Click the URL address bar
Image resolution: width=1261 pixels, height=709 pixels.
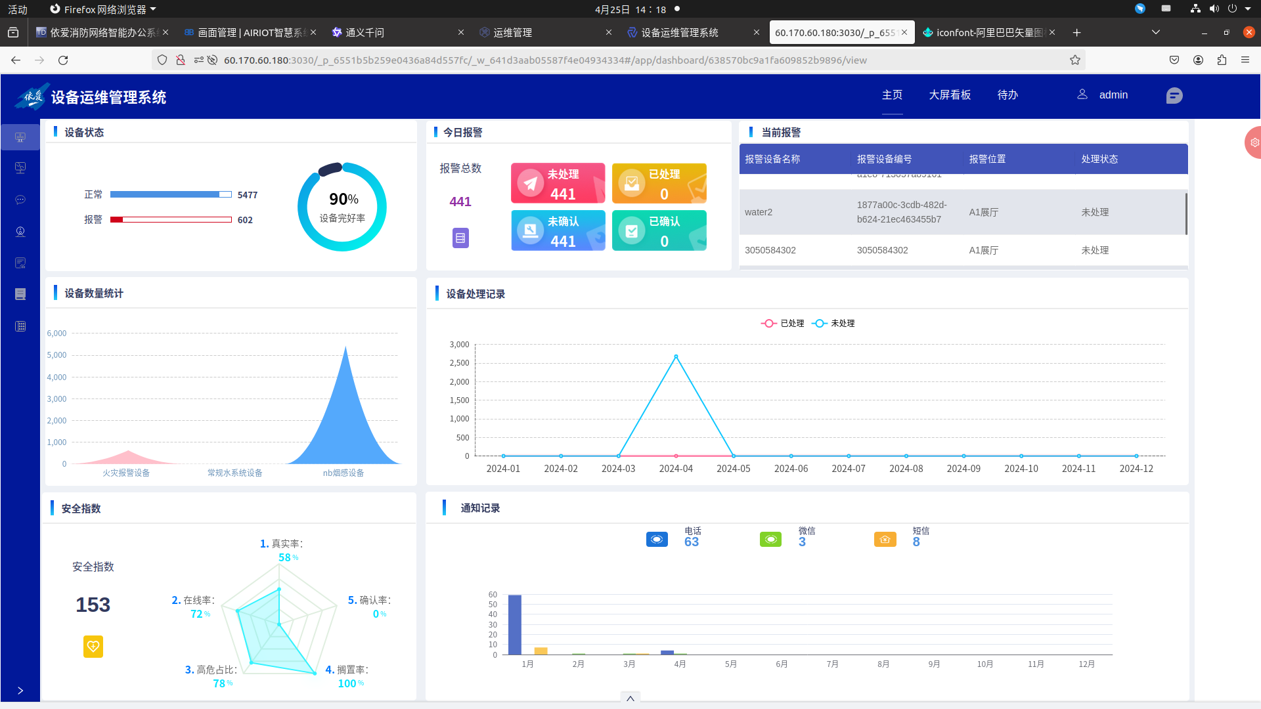pos(617,60)
